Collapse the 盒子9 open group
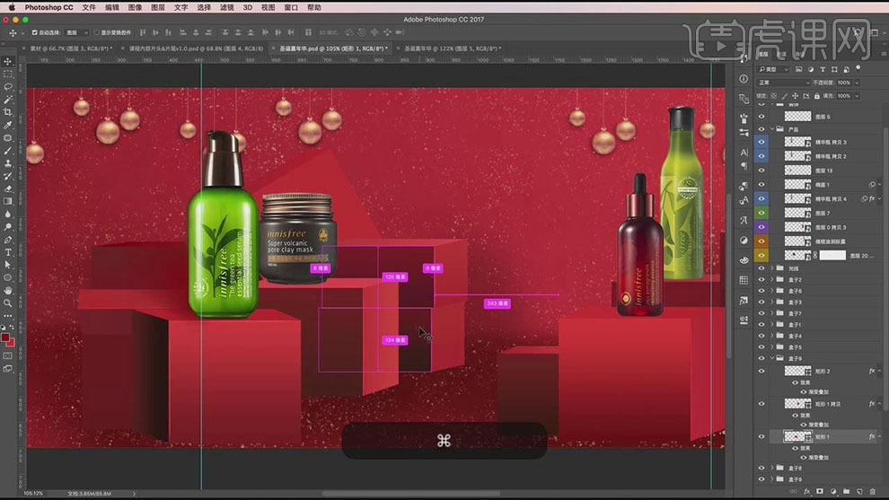This screenshot has width=889, height=500. [771, 358]
